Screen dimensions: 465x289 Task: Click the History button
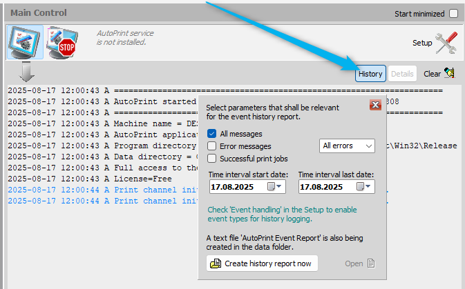[x=370, y=73]
